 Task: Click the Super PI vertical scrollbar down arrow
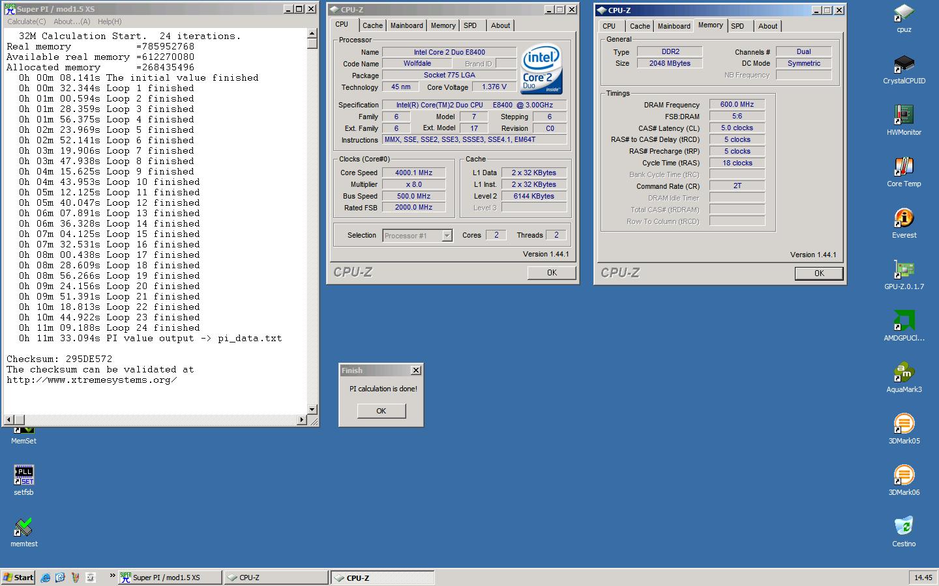312,409
